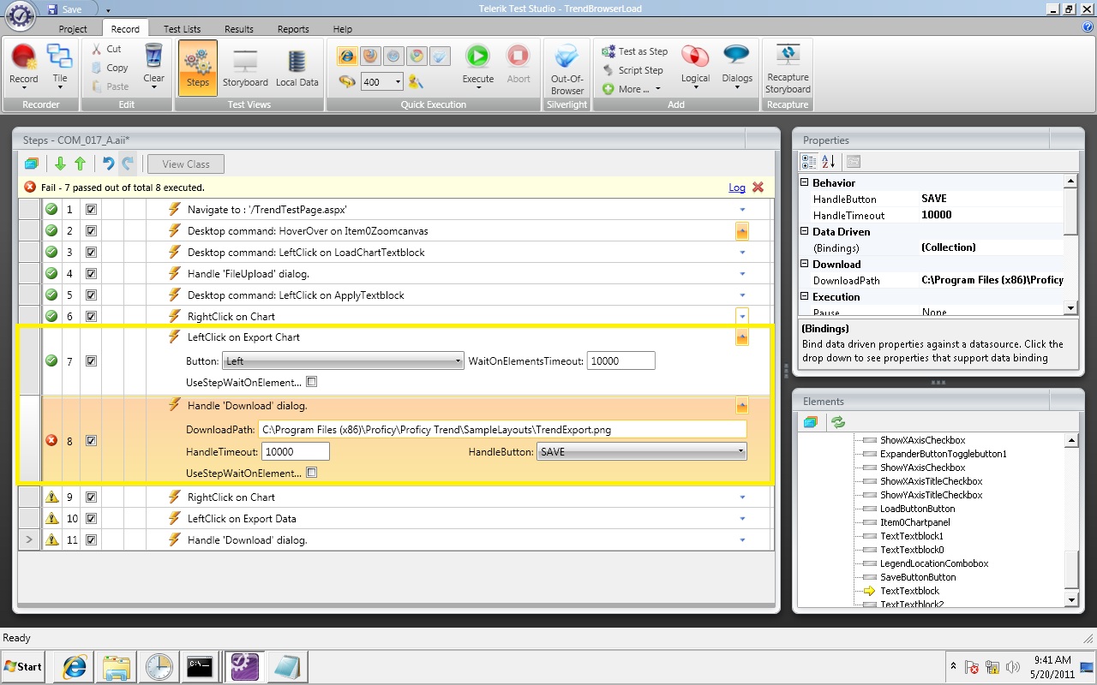This screenshot has width=1097, height=685.
Task: Uncheck step 10 LeftClick on Export Data
Action: pos(91,518)
